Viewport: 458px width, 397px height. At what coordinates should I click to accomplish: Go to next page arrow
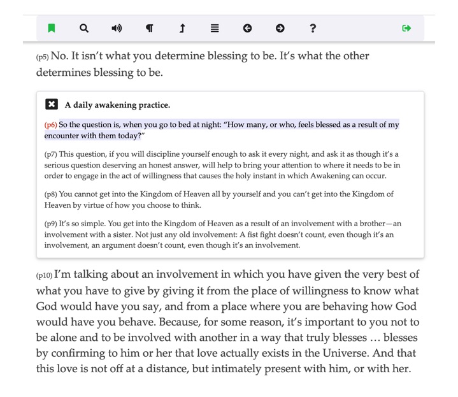(280, 28)
